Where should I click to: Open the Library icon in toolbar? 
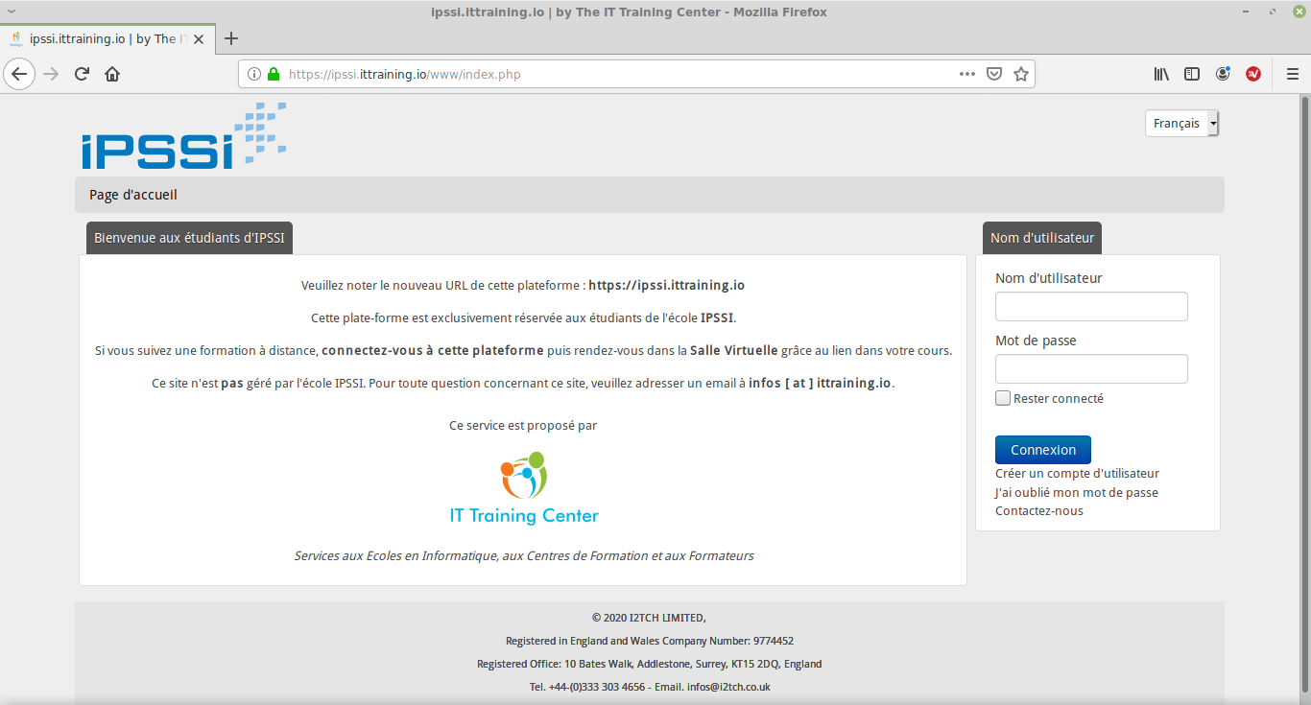(1162, 74)
